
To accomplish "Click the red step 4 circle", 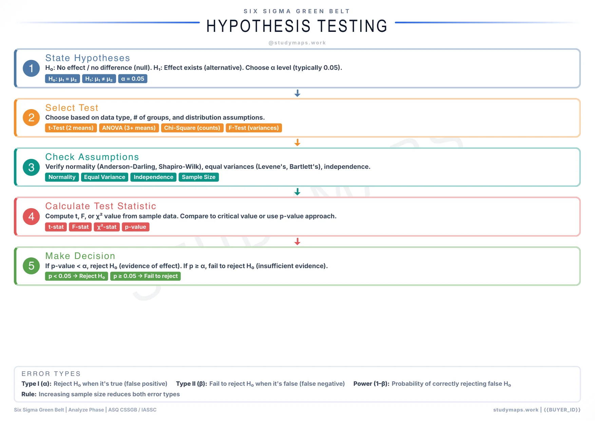I will click(31, 217).
